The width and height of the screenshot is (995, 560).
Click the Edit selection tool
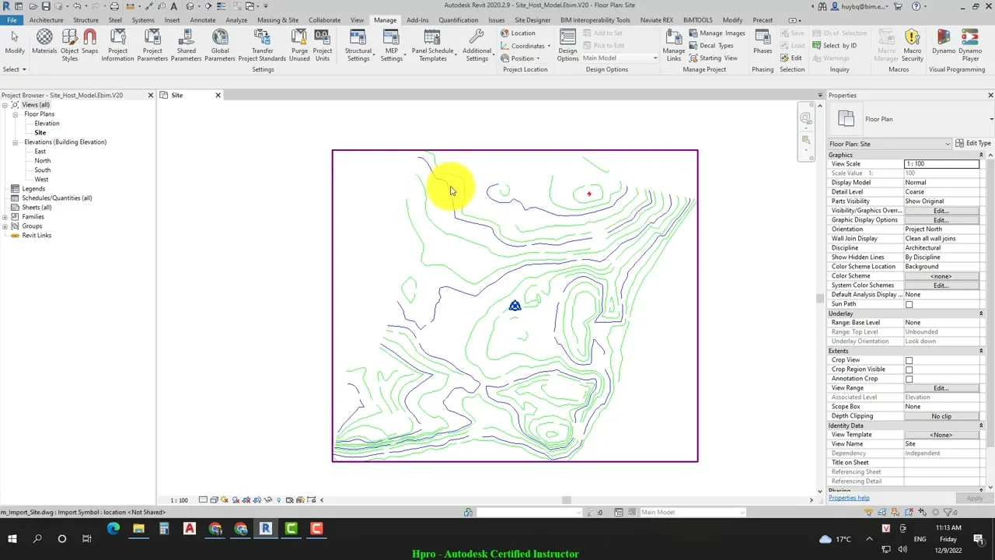[x=791, y=58]
